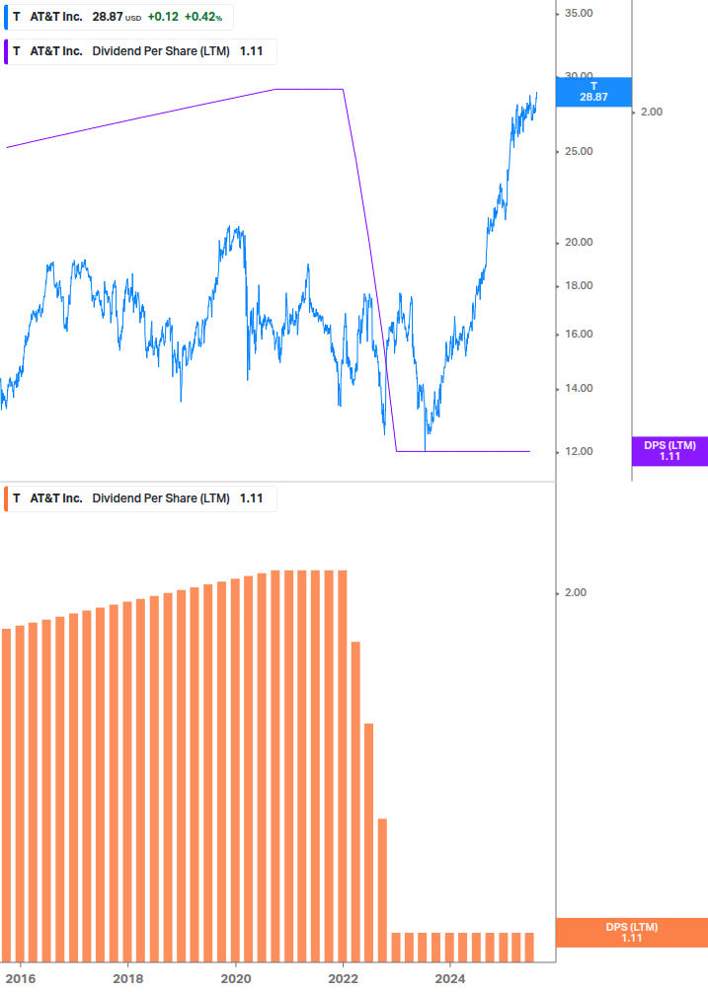The height and width of the screenshot is (992, 708).
Task: Click the 2.00 label on the bottom pane axis
Action: point(575,593)
